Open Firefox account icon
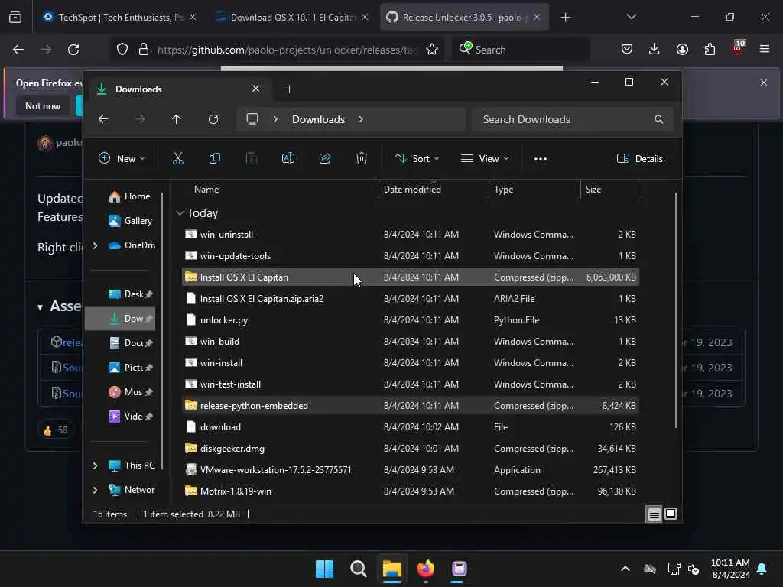783x587 pixels. tap(682, 49)
